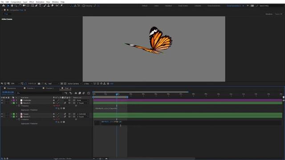Click the comp flowchart icon in viewer footer
285x160 pixels.
click(105, 84)
